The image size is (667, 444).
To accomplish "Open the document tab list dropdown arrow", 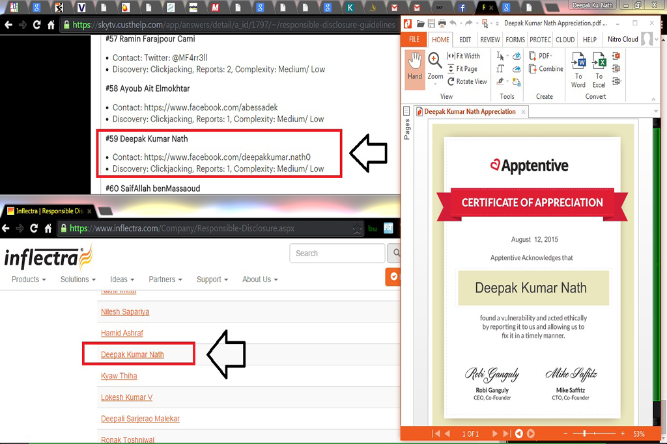I will (656, 111).
